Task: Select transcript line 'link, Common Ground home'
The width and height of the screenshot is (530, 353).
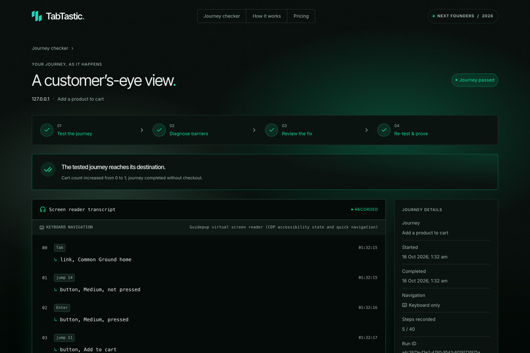Action: coord(95,260)
